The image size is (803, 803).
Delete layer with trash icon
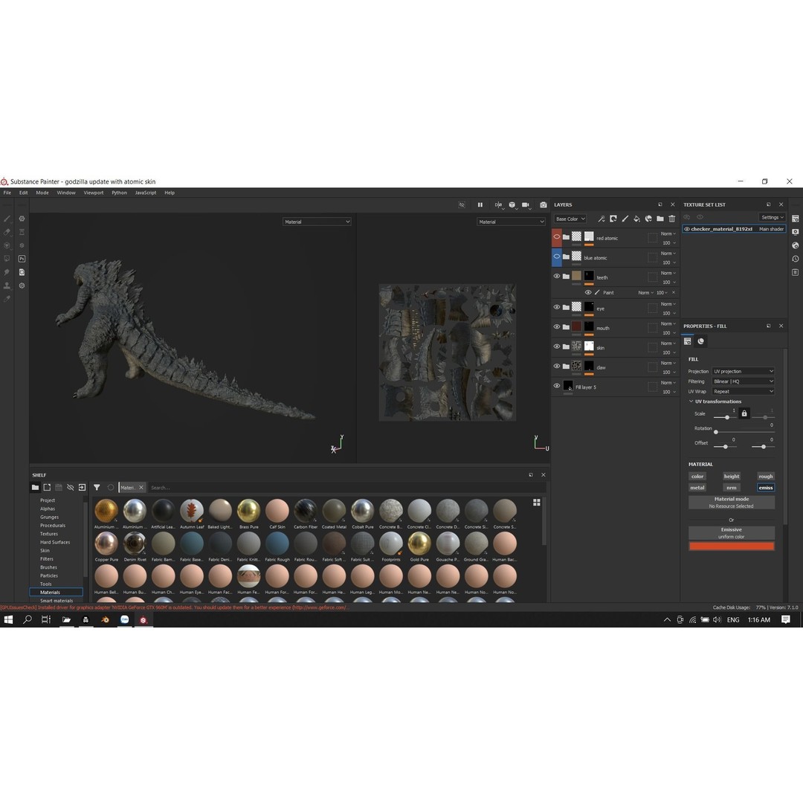click(672, 219)
